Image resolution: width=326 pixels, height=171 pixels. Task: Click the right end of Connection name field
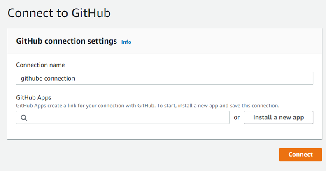(x=305, y=78)
